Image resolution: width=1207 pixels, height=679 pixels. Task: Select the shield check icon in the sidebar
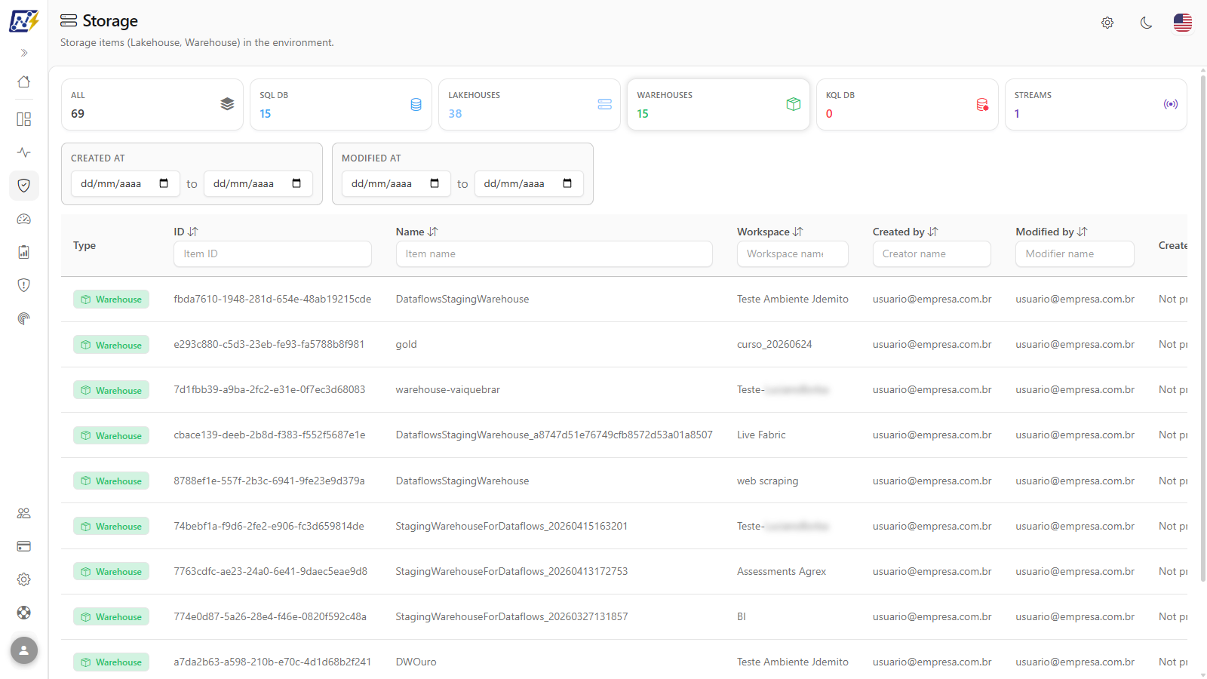[24, 186]
